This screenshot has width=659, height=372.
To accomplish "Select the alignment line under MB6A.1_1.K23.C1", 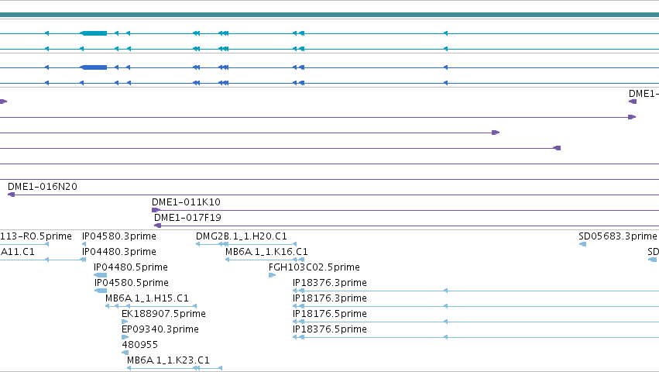I will pos(174,368).
